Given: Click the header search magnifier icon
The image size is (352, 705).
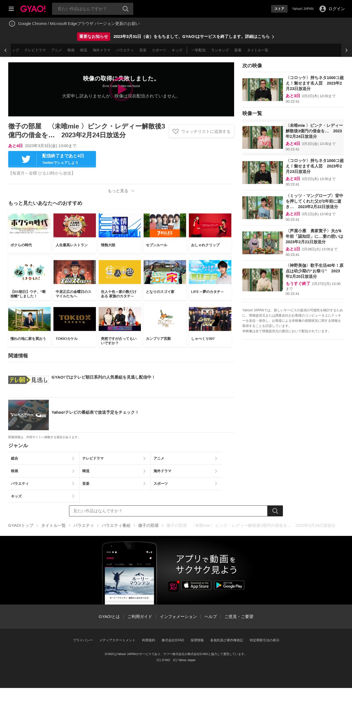Looking at the screenshot, I should [x=126, y=9].
